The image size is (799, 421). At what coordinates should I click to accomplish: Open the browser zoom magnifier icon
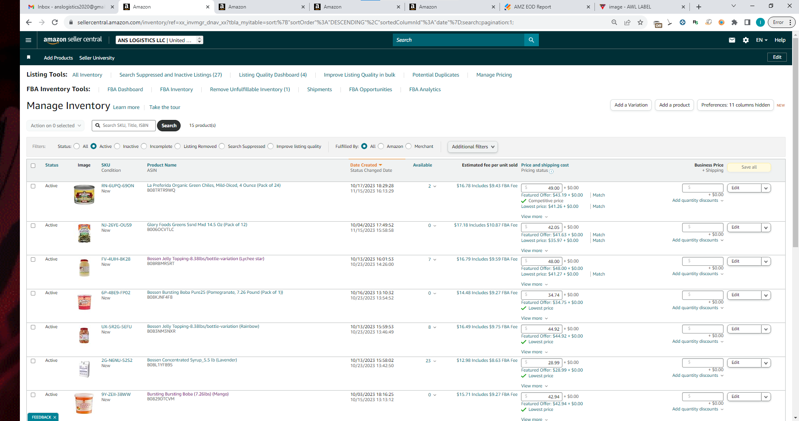614,22
